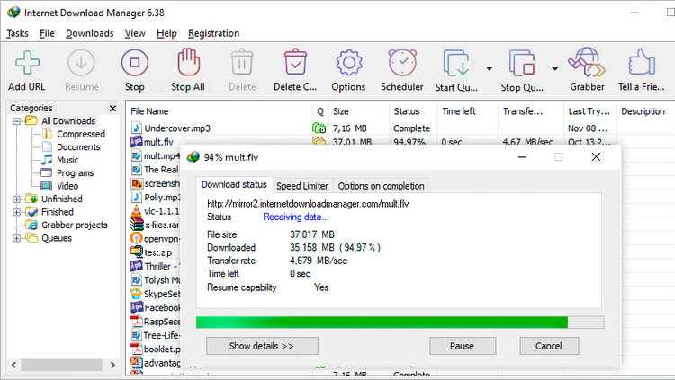
Task: Sort by Q column header
Action: tap(320, 111)
